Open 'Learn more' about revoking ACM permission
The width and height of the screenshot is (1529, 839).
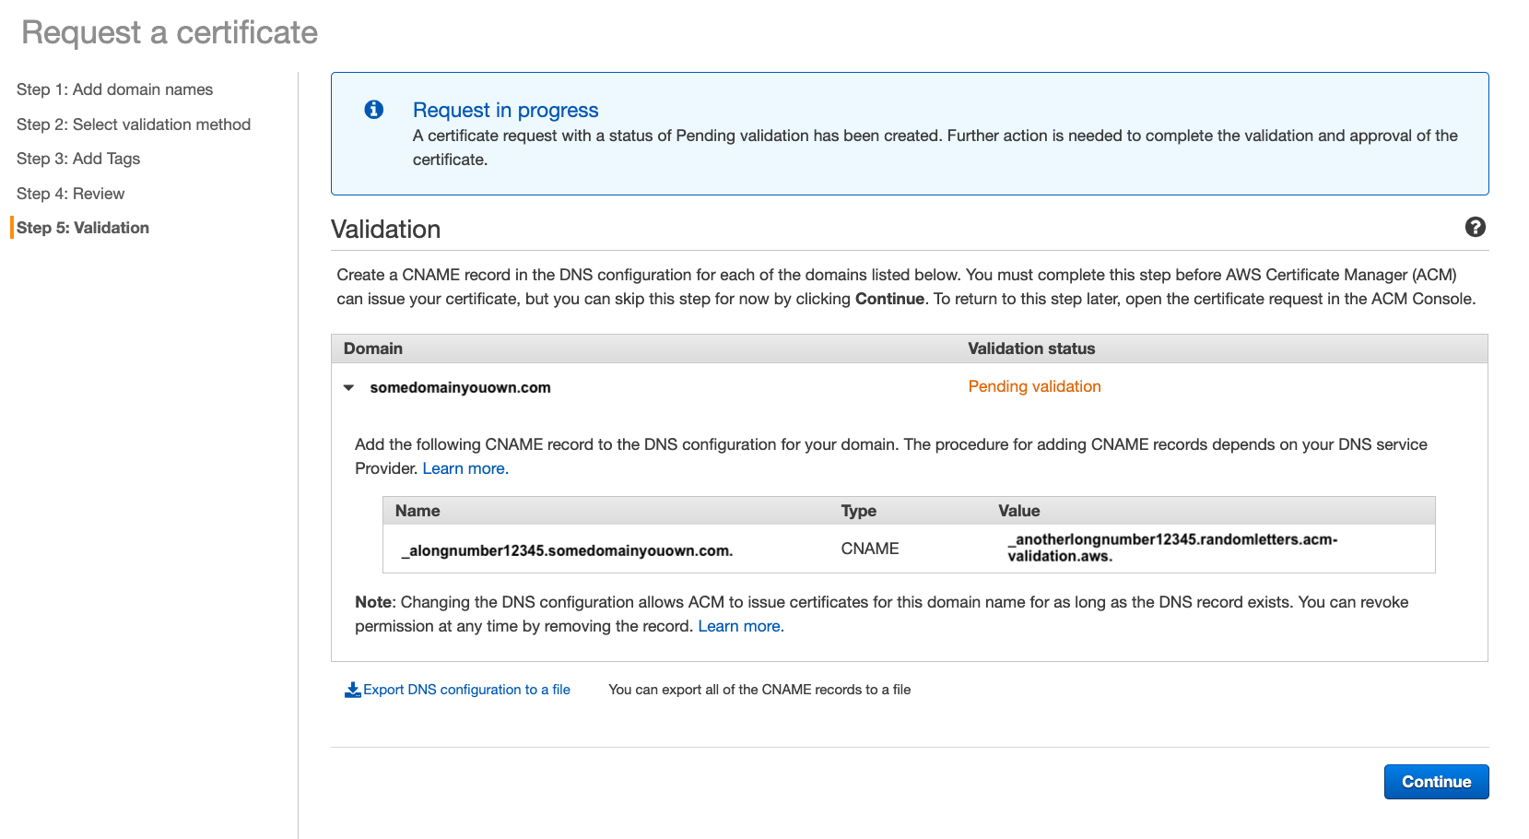coord(740,626)
